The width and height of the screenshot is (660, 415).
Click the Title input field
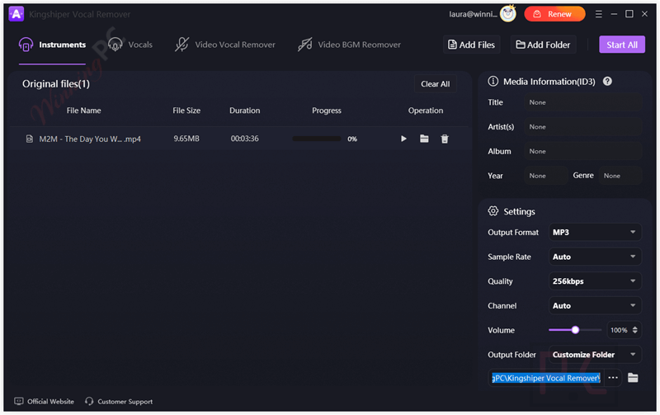click(583, 102)
